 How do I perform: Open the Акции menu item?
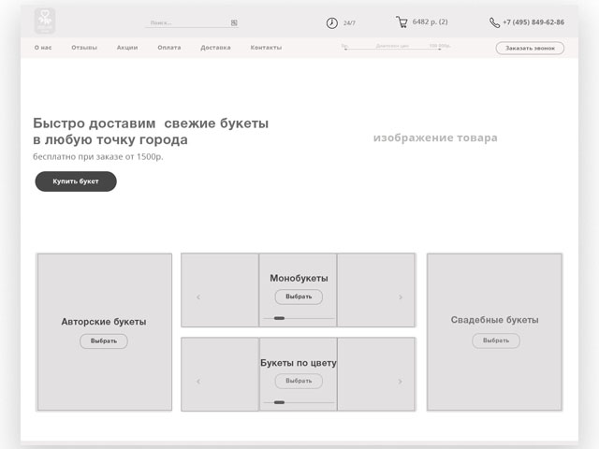(127, 48)
